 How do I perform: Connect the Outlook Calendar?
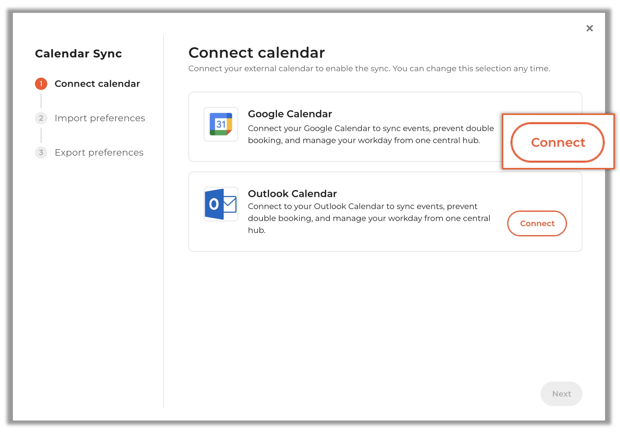point(537,223)
